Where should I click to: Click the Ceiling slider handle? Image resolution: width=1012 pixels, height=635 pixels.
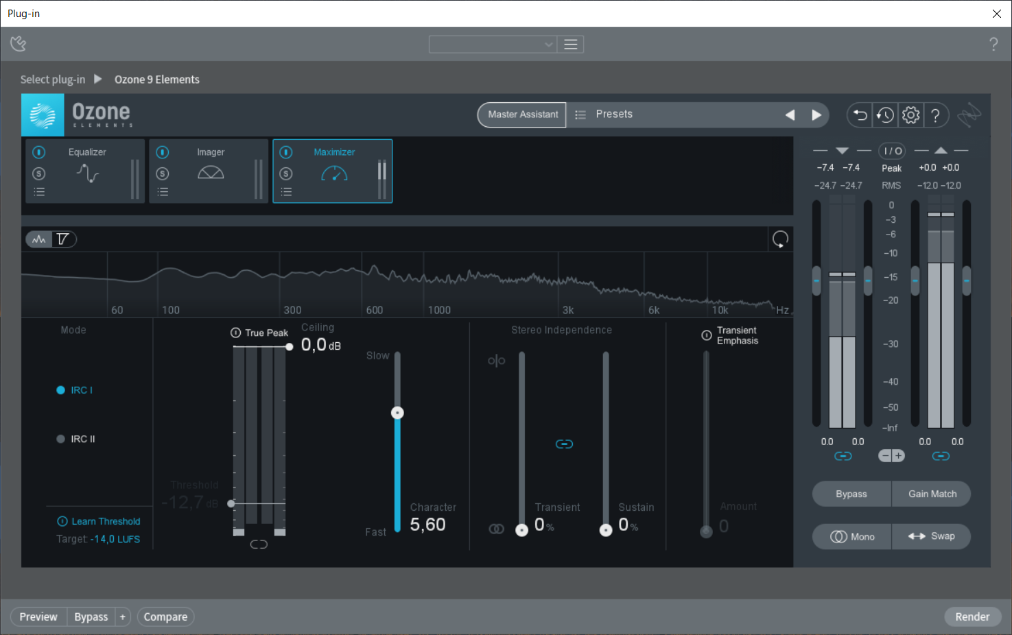[289, 347]
